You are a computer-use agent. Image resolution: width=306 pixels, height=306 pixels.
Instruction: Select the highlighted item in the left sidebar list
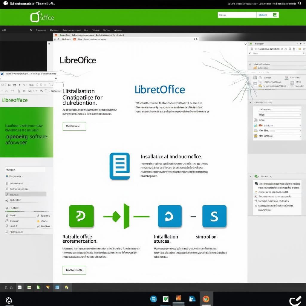tap(26, 194)
